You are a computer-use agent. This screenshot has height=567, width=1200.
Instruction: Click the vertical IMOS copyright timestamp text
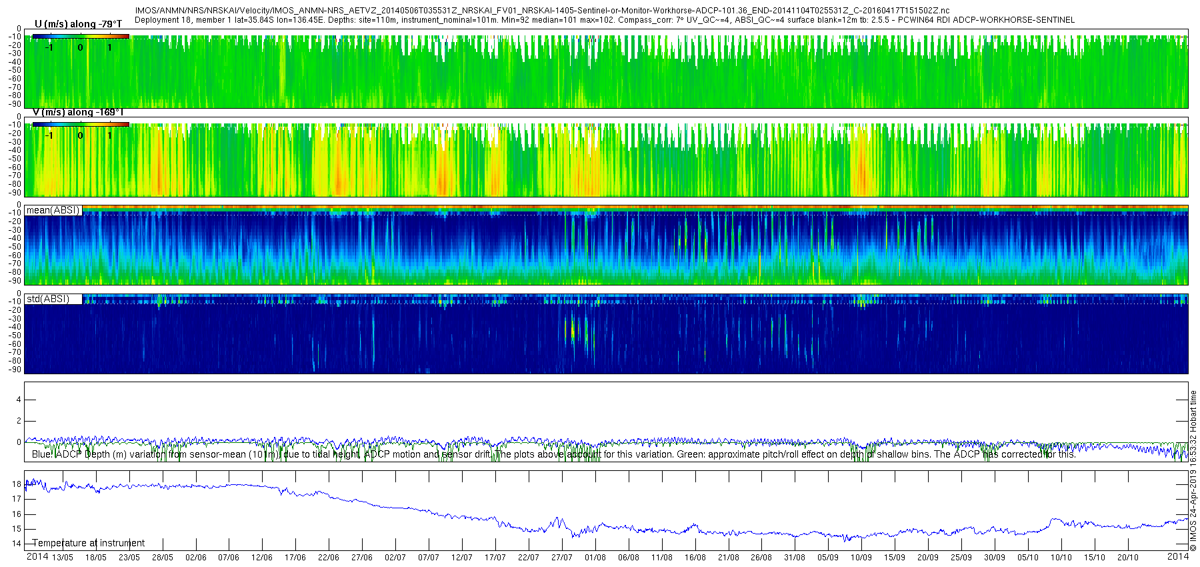tap(1193, 470)
